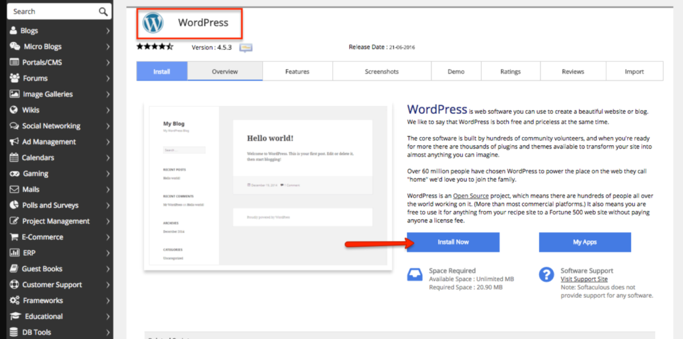The width and height of the screenshot is (683, 339).
Task: Click the Project Management edit icon
Action: click(15, 221)
